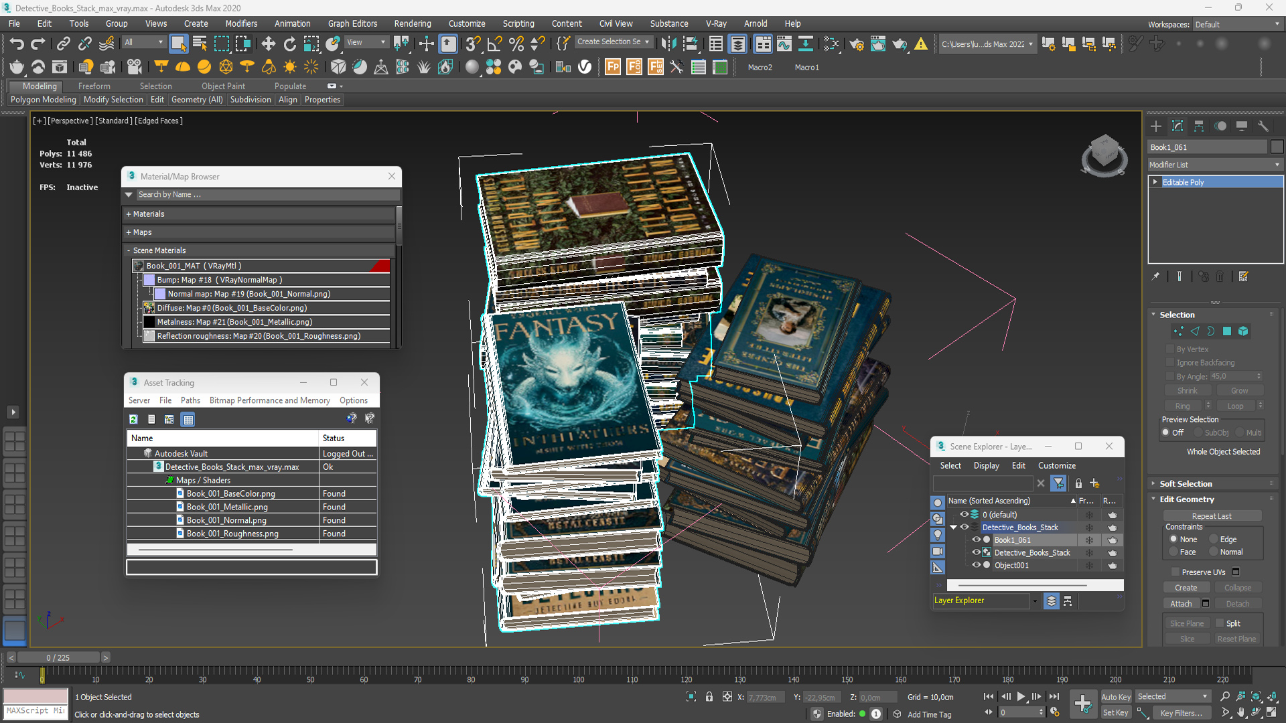
Task: Open the Utilities wrench tab
Action: 1263,126
